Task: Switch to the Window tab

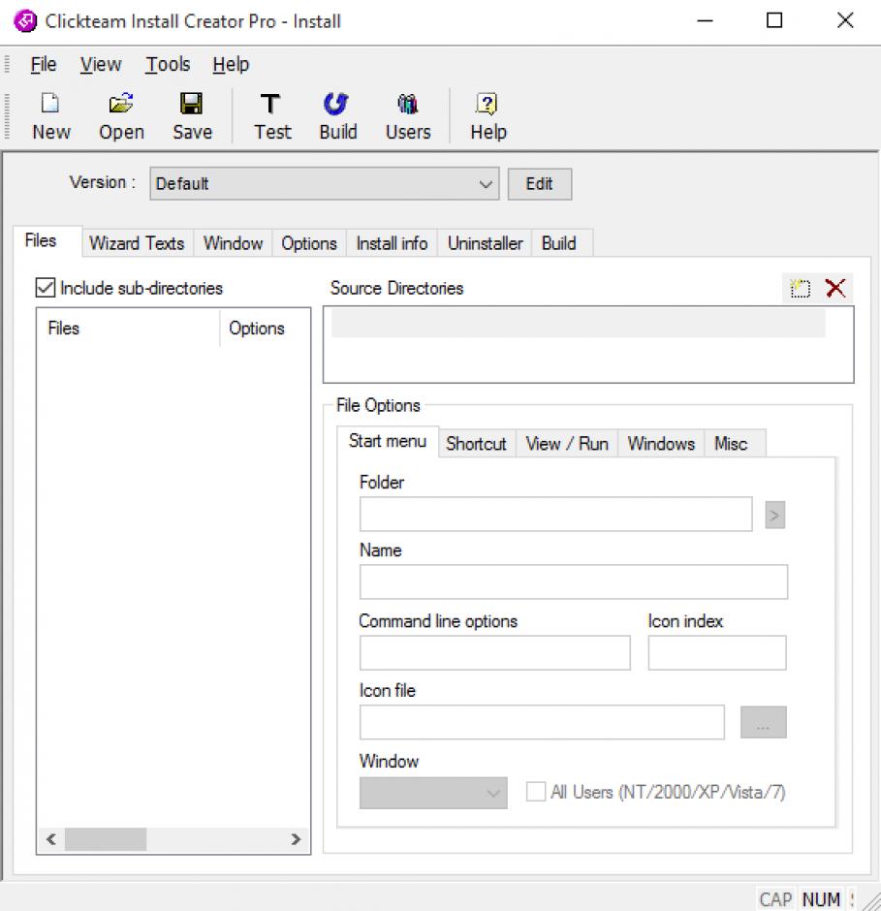Action: (x=233, y=243)
